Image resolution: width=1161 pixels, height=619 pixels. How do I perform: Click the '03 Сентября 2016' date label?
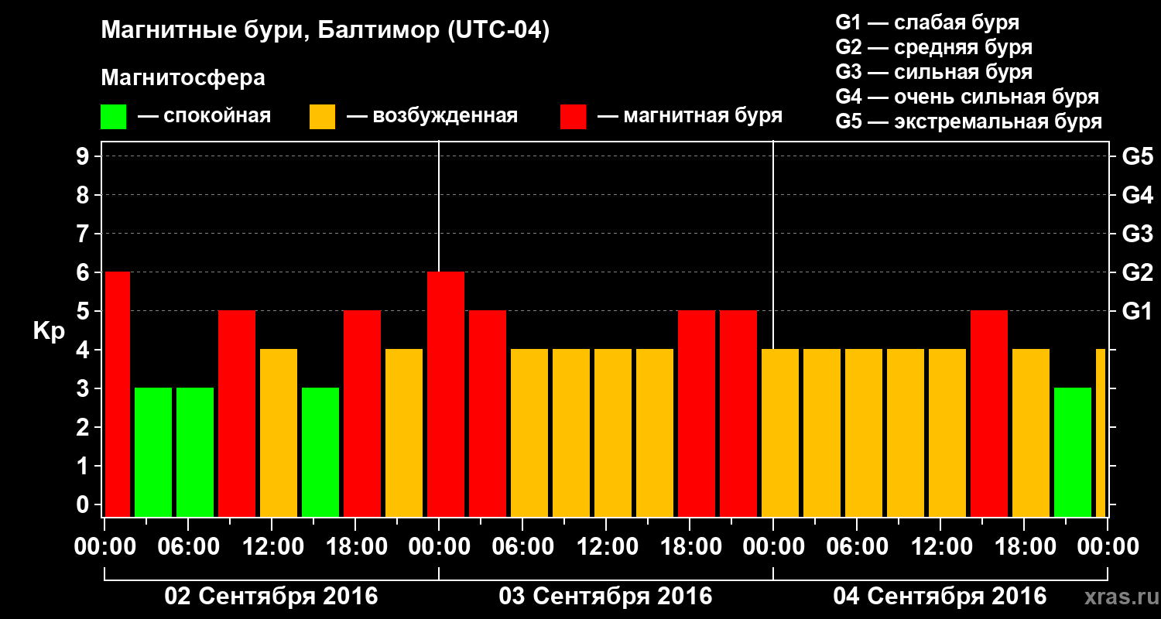coord(606,597)
